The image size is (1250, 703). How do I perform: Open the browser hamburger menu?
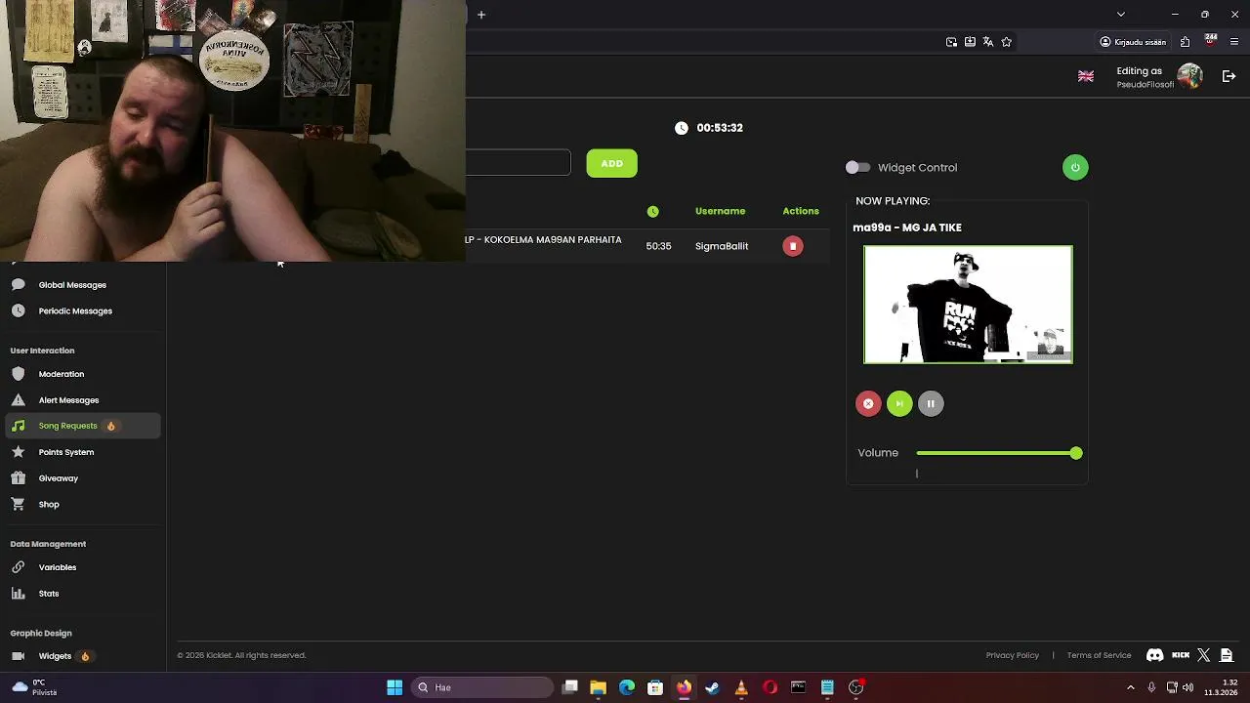pyautogui.click(x=1234, y=42)
